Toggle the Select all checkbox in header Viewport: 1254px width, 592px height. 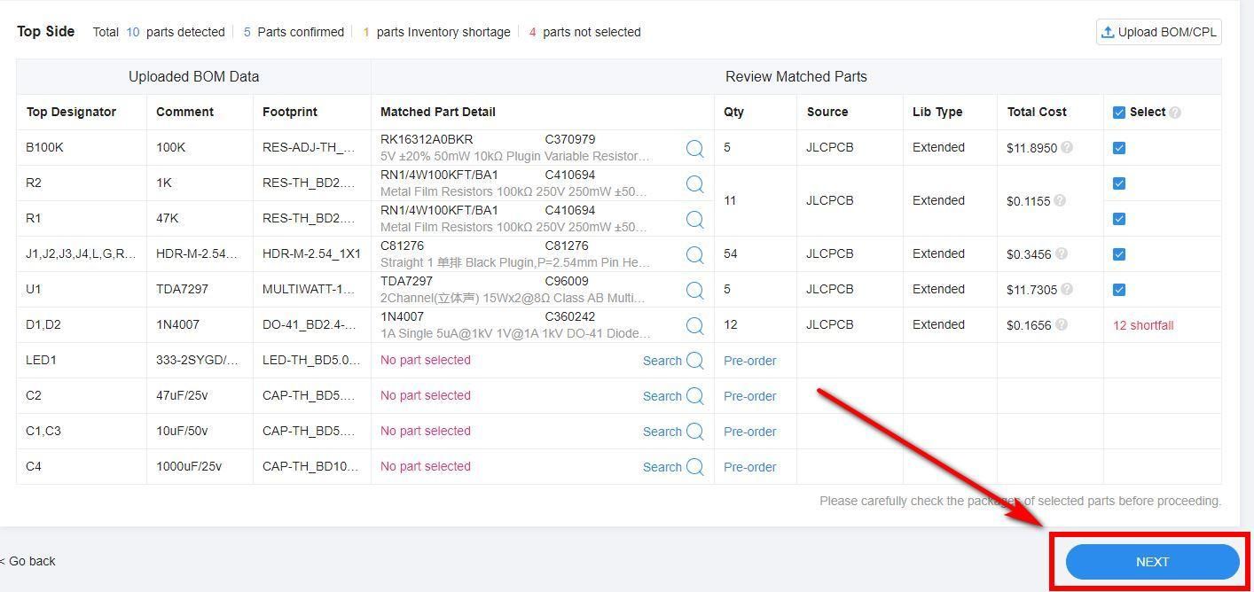click(x=1119, y=113)
